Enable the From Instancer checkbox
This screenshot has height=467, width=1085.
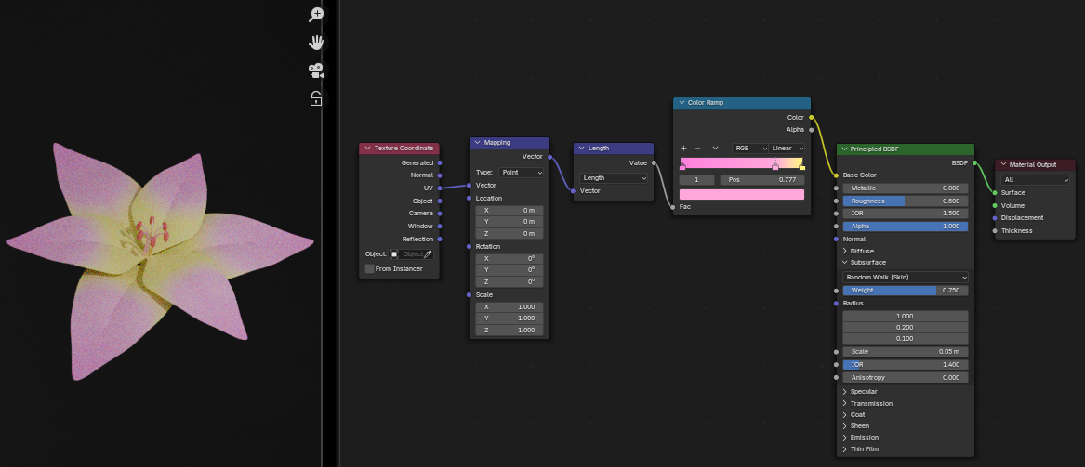pyautogui.click(x=369, y=268)
